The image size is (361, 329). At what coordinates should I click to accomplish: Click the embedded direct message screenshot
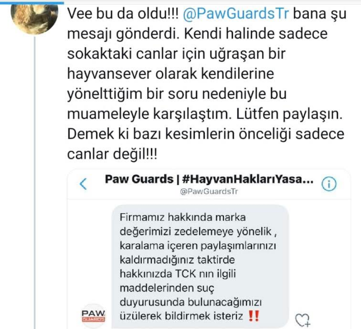209,249
